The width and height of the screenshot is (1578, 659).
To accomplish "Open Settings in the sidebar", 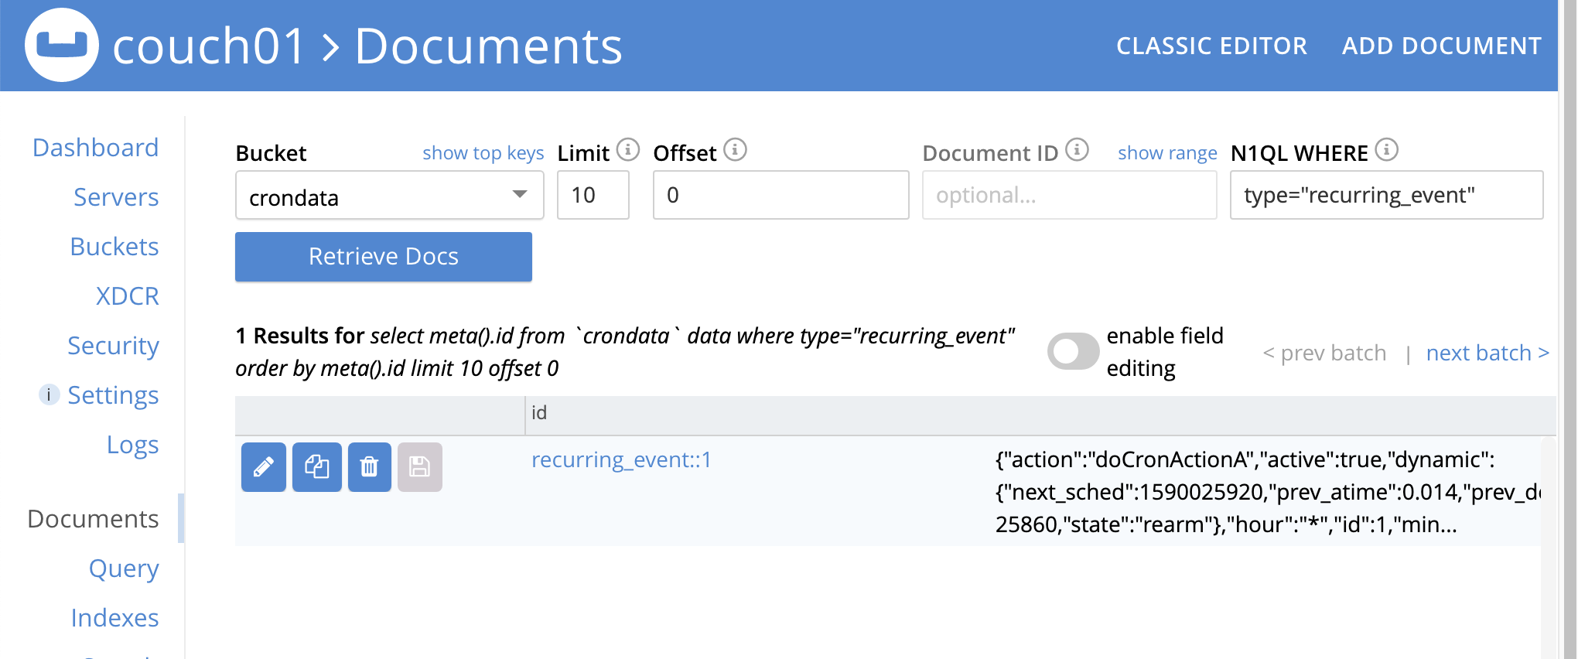I will pyautogui.click(x=113, y=395).
